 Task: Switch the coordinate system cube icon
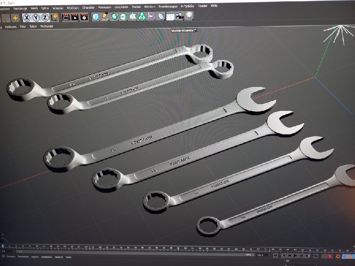55,17
